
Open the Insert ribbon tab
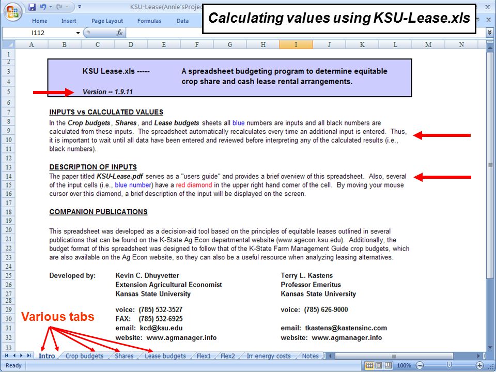[69, 21]
